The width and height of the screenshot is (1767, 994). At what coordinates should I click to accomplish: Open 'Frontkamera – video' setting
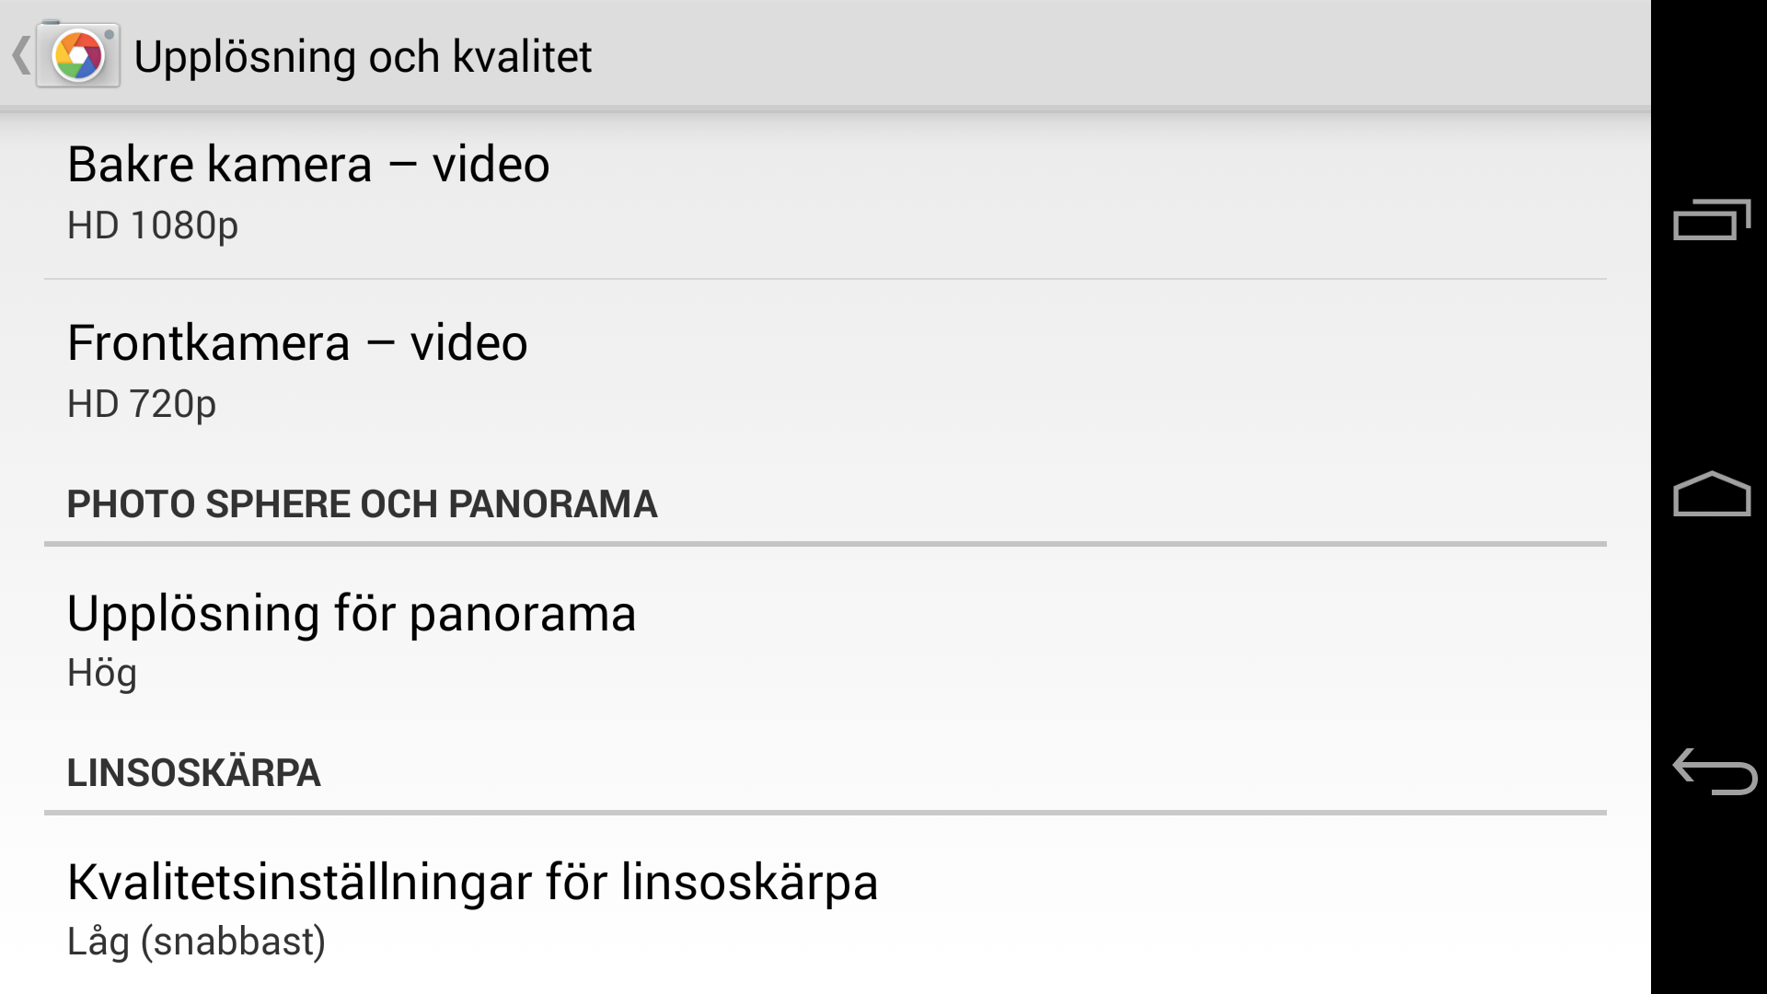(x=825, y=371)
